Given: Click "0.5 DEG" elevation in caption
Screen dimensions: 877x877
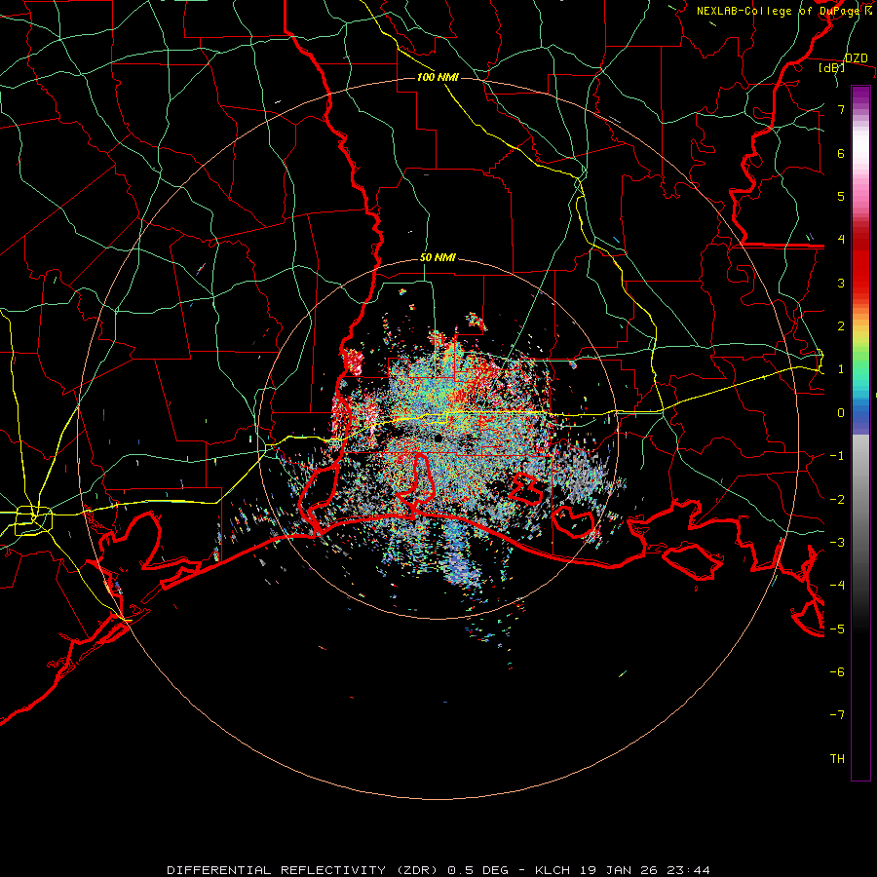Looking at the screenshot, I should coord(478,870).
